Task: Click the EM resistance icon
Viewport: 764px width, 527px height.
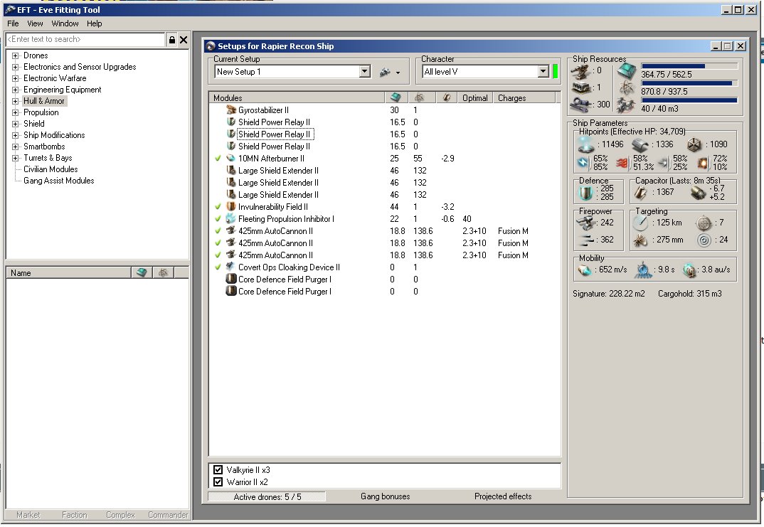Action: coord(583,163)
